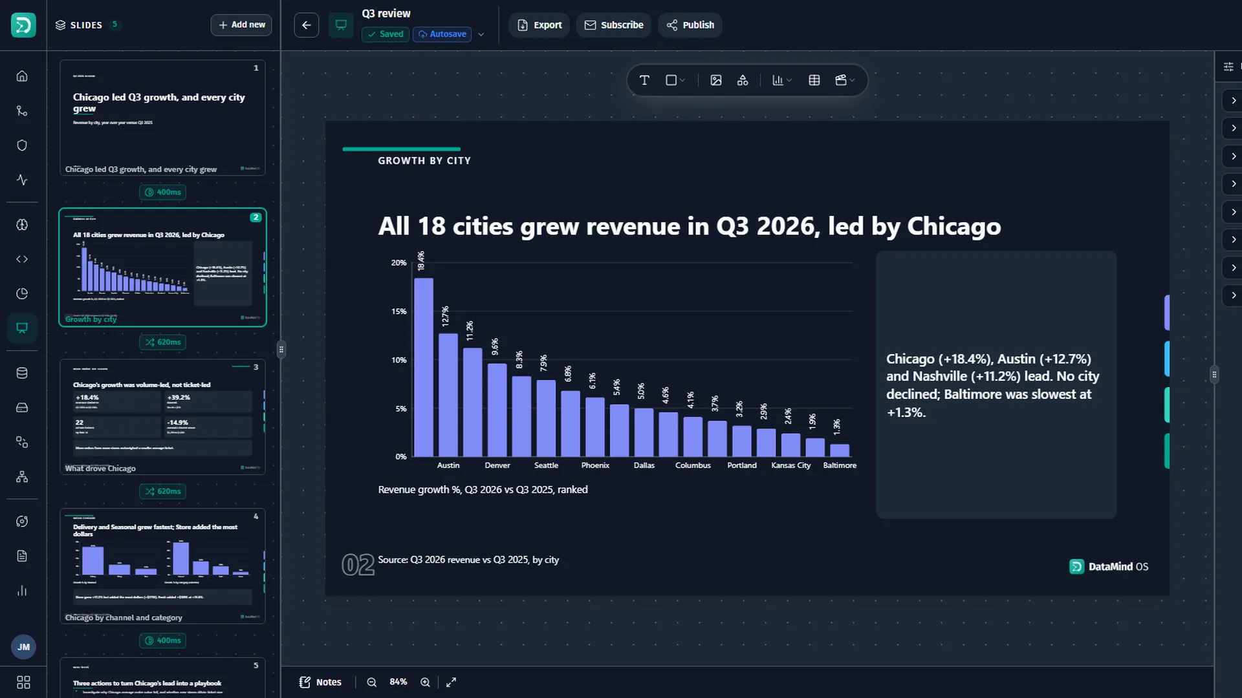This screenshot has width=1242, height=698.
Task: Click the Export button
Action: 539,25
